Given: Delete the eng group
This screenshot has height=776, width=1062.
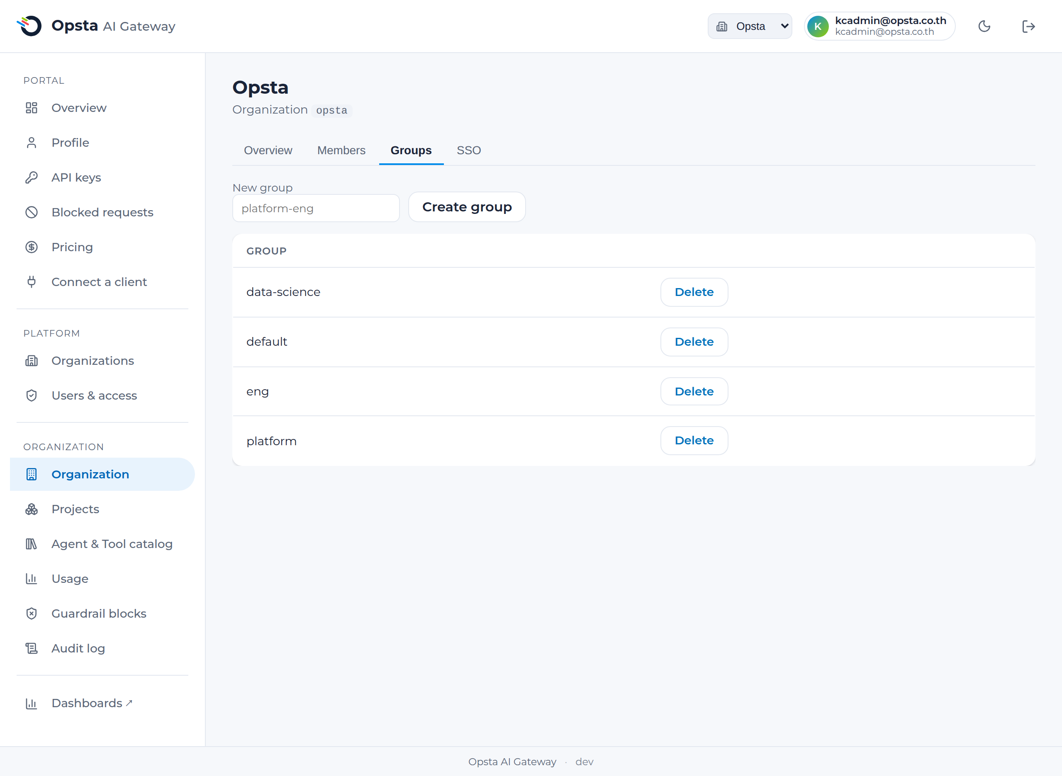Looking at the screenshot, I should coord(694,391).
